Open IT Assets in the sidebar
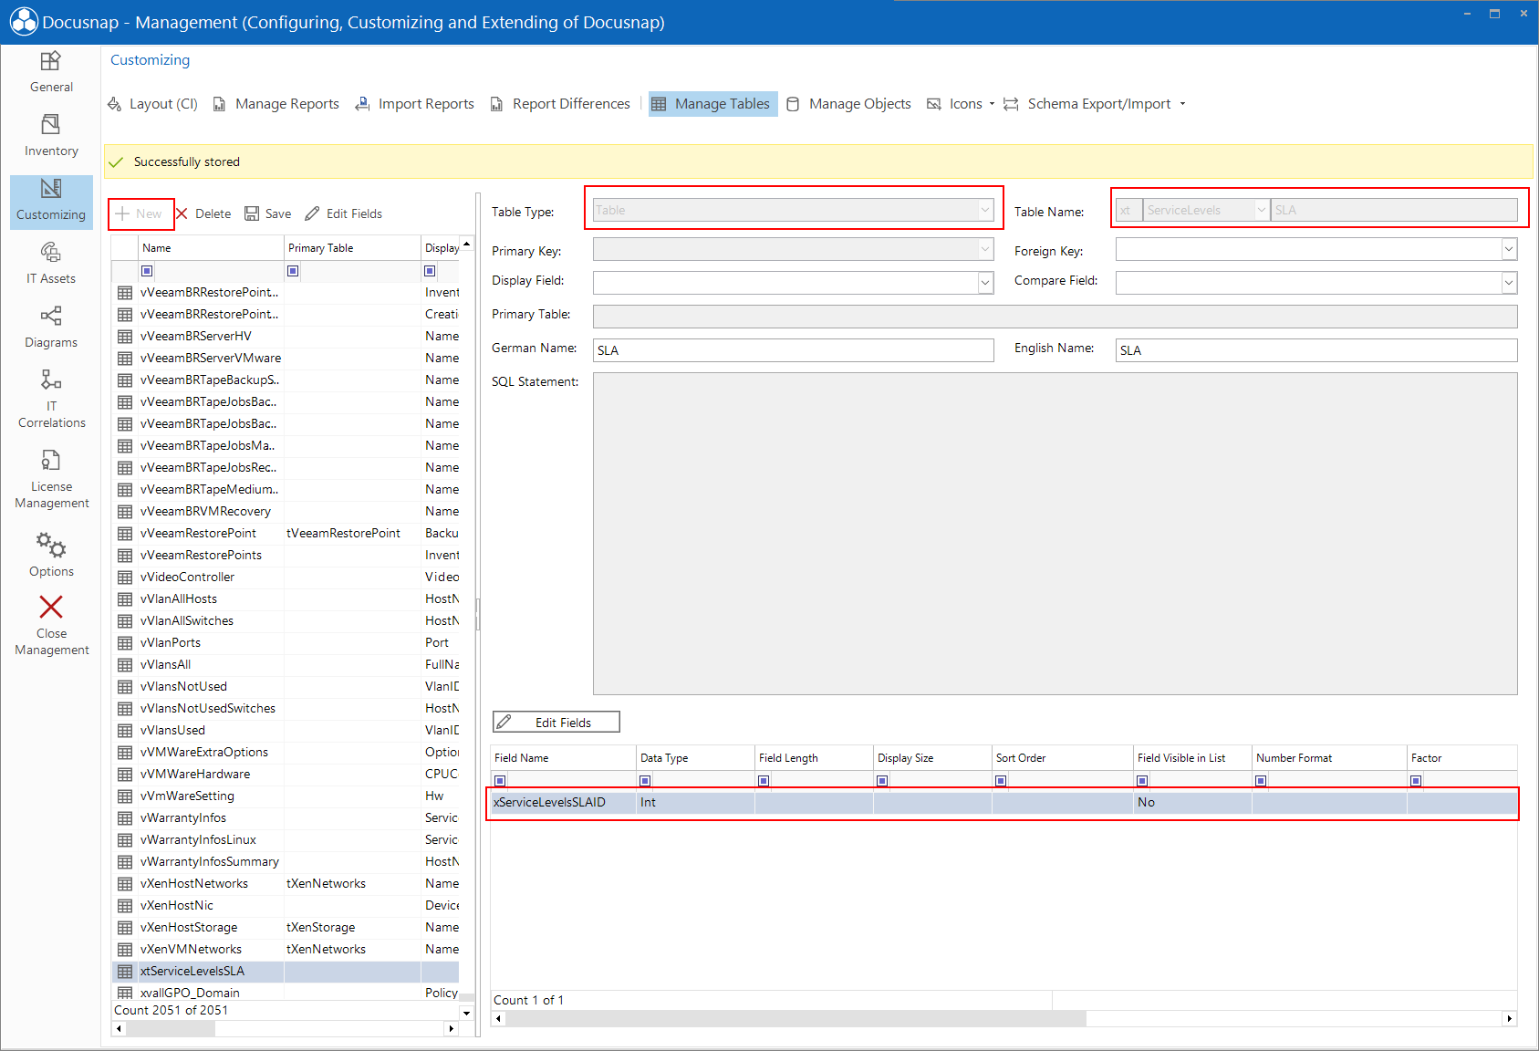 tap(51, 264)
